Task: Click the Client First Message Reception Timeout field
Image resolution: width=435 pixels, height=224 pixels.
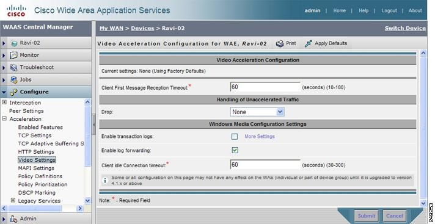Action: click(265, 87)
